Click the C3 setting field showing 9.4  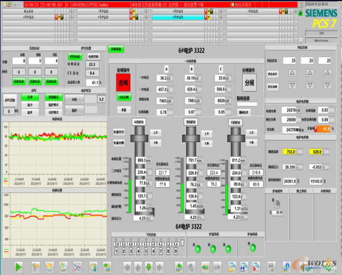pyautogui.click(x=92, y=73)
